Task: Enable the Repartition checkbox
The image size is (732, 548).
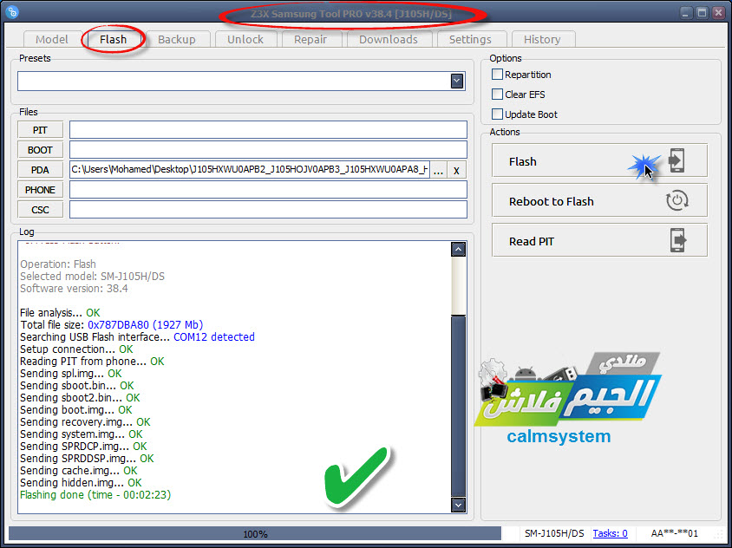Action: tap(497, 75)
